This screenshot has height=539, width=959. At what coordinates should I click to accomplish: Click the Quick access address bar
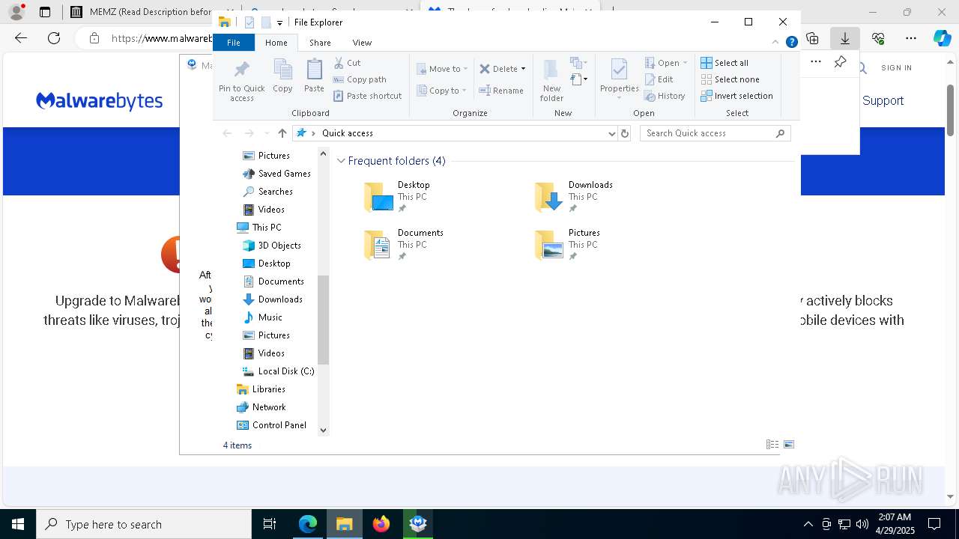455,133
